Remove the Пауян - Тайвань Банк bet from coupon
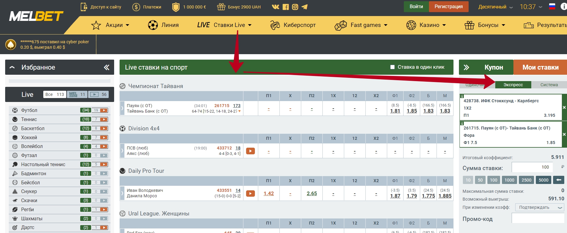Viewport: 567px width, 233px height. [564, 134]
